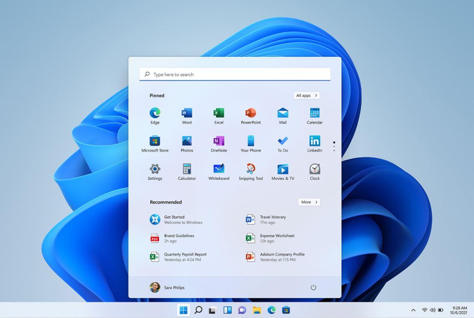Expand the Recommended section with More
Viewport: 474px width, 318px height.
309,202
